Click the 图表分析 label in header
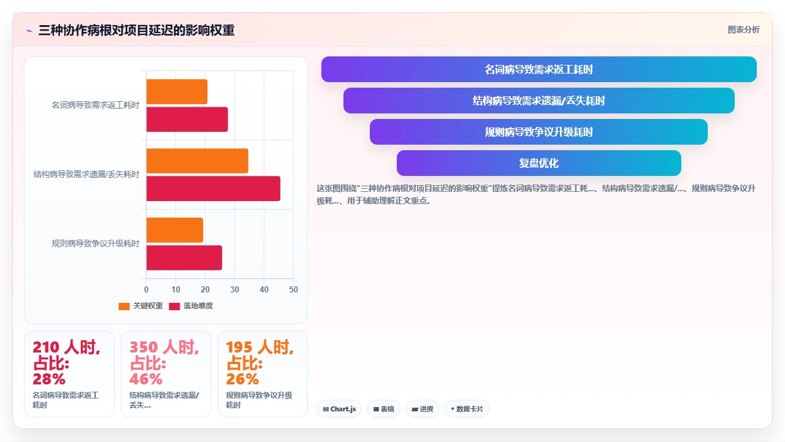 [x=743, y=29]
